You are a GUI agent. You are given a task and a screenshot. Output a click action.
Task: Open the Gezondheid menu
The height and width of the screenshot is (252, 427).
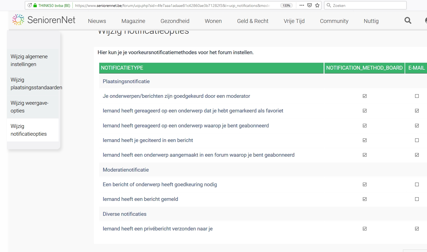pos(175,21)
